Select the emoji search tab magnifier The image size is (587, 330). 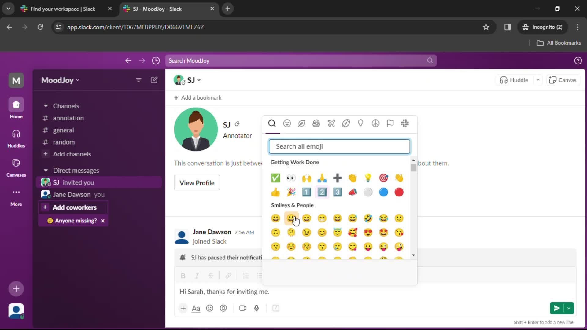(x=272, y=123)
